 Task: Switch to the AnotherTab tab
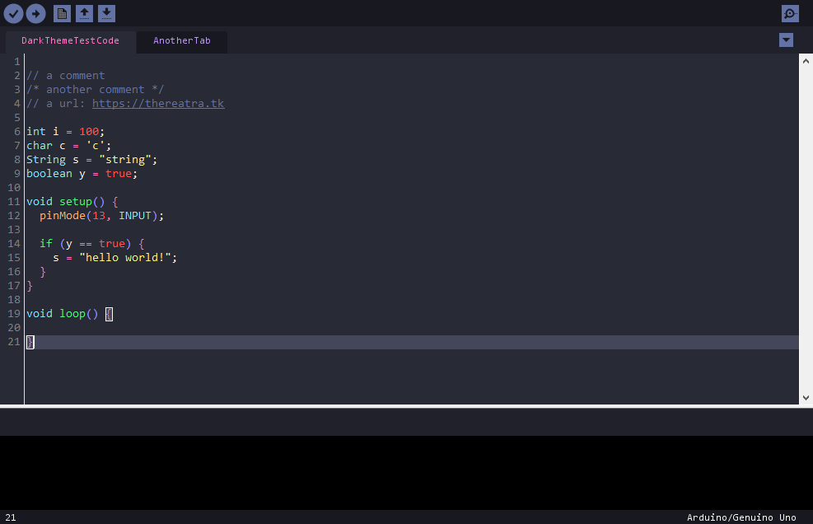pos(182,41)
